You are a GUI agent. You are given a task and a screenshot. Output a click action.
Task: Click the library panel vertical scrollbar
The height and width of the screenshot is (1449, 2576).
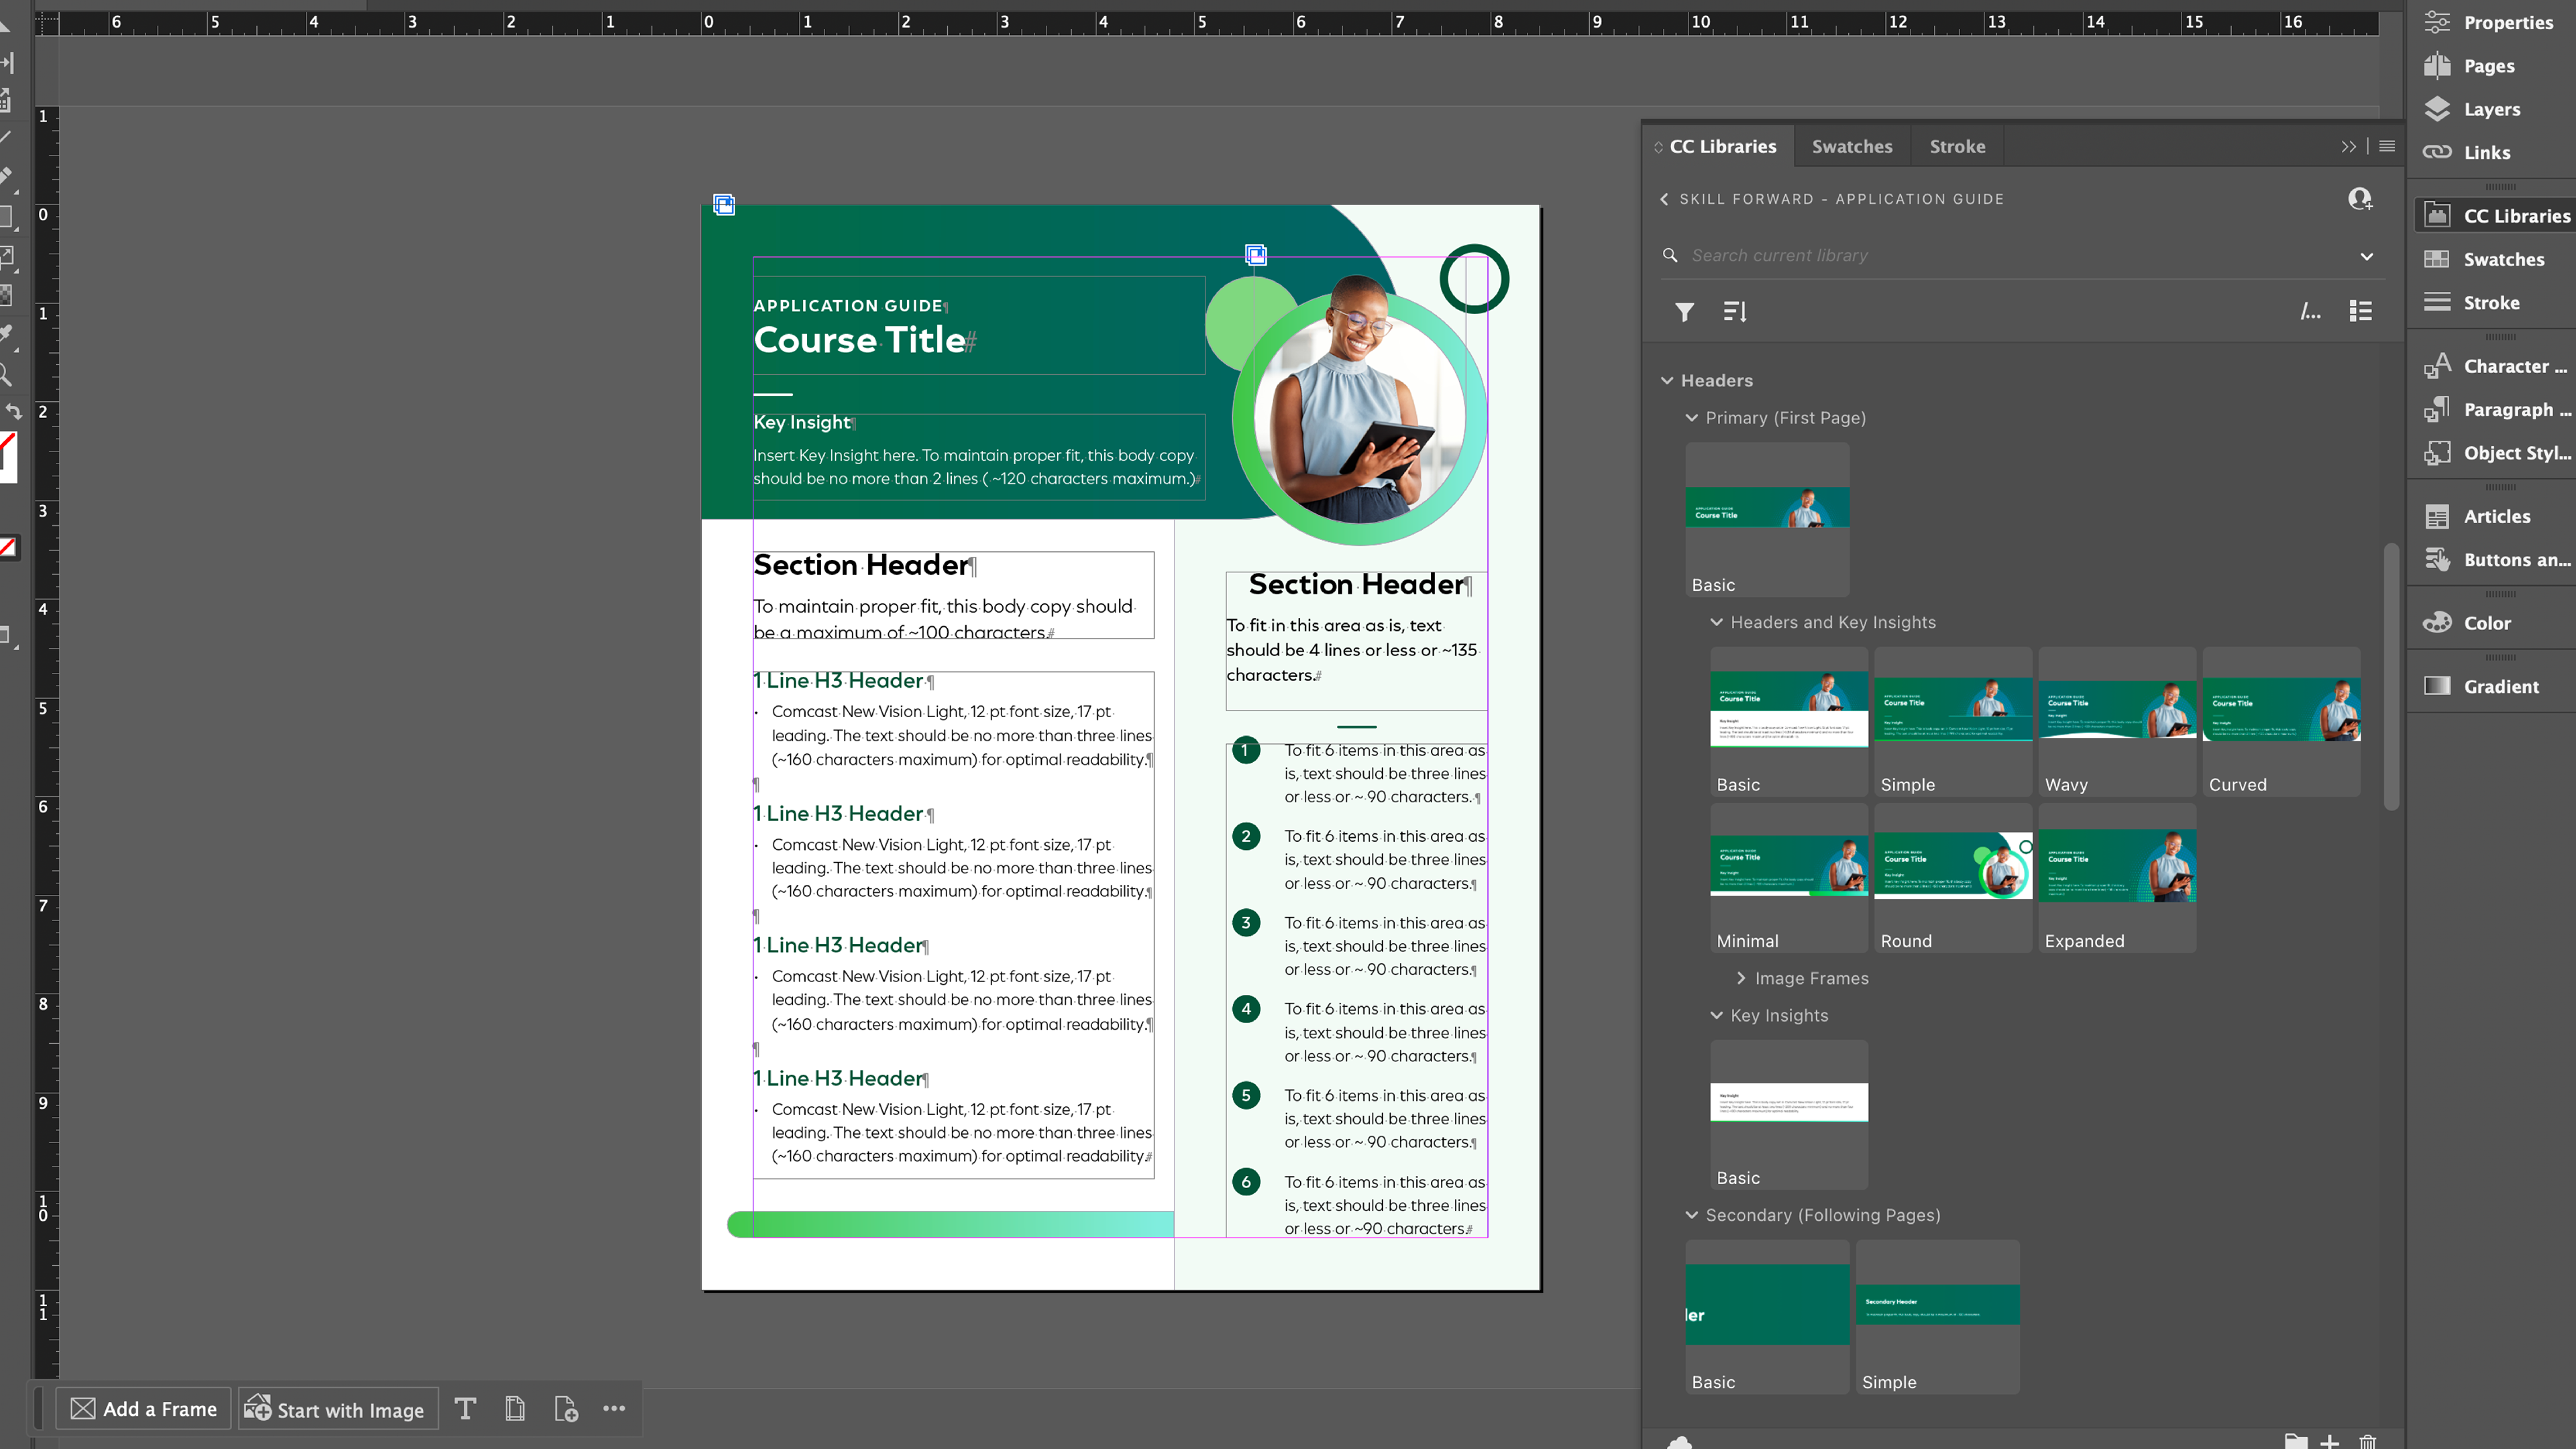(x=2391, y=677)
